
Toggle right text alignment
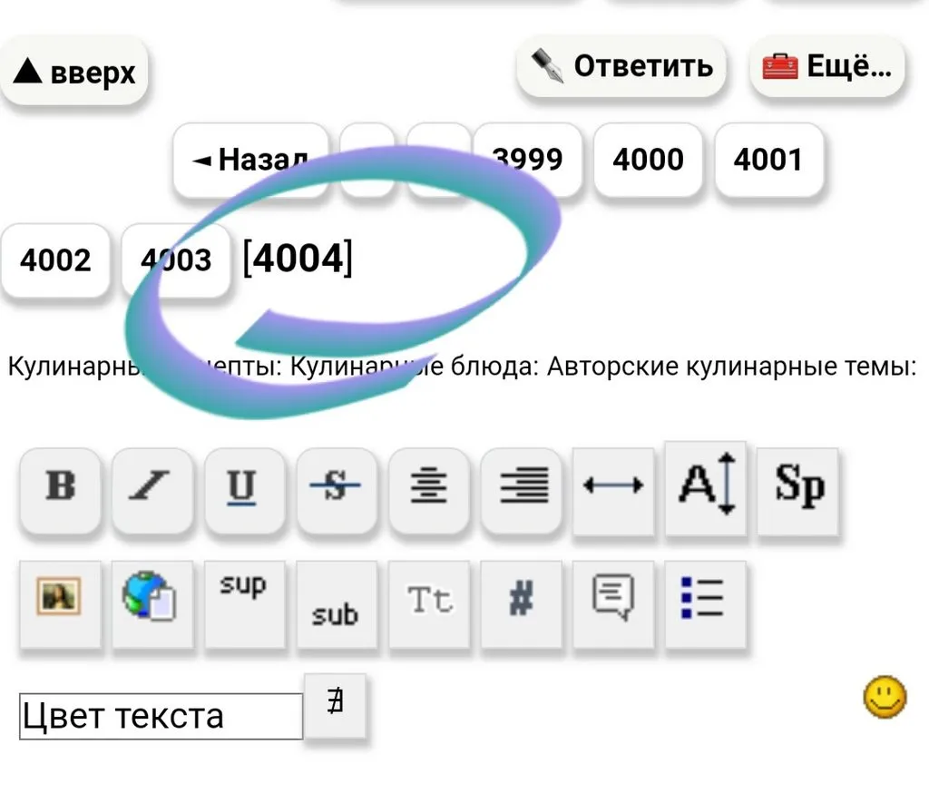(x=521, y=488)
